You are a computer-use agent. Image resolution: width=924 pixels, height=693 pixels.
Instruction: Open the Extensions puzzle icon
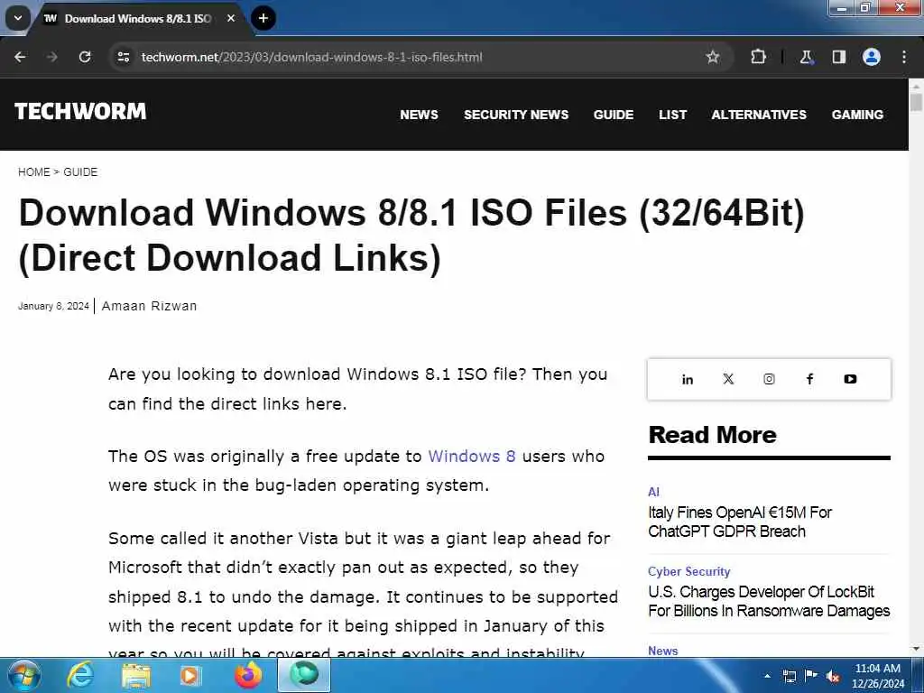[758, 57]
